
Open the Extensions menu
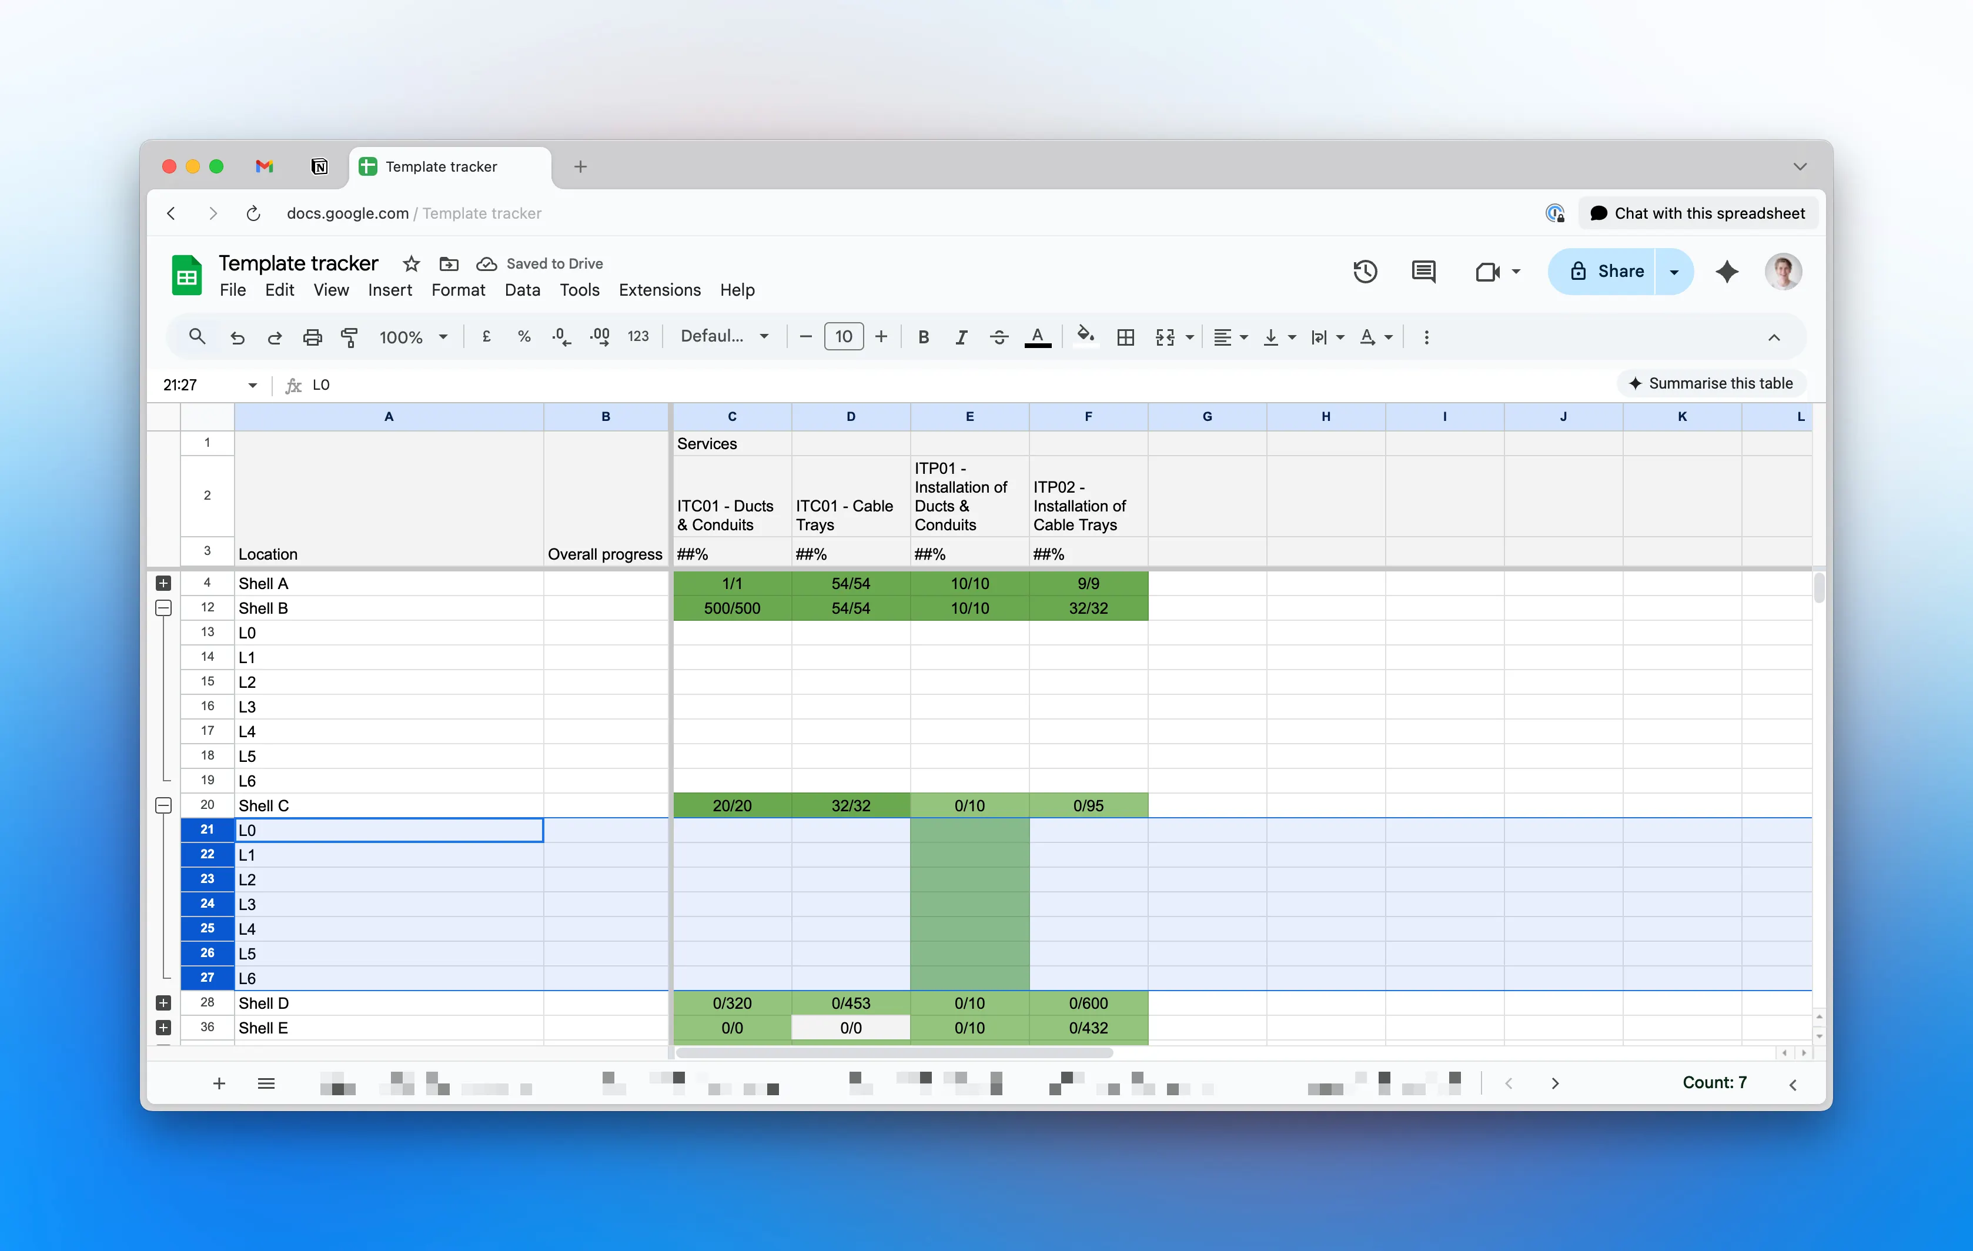pyautogui.click(x=659, y=290)
